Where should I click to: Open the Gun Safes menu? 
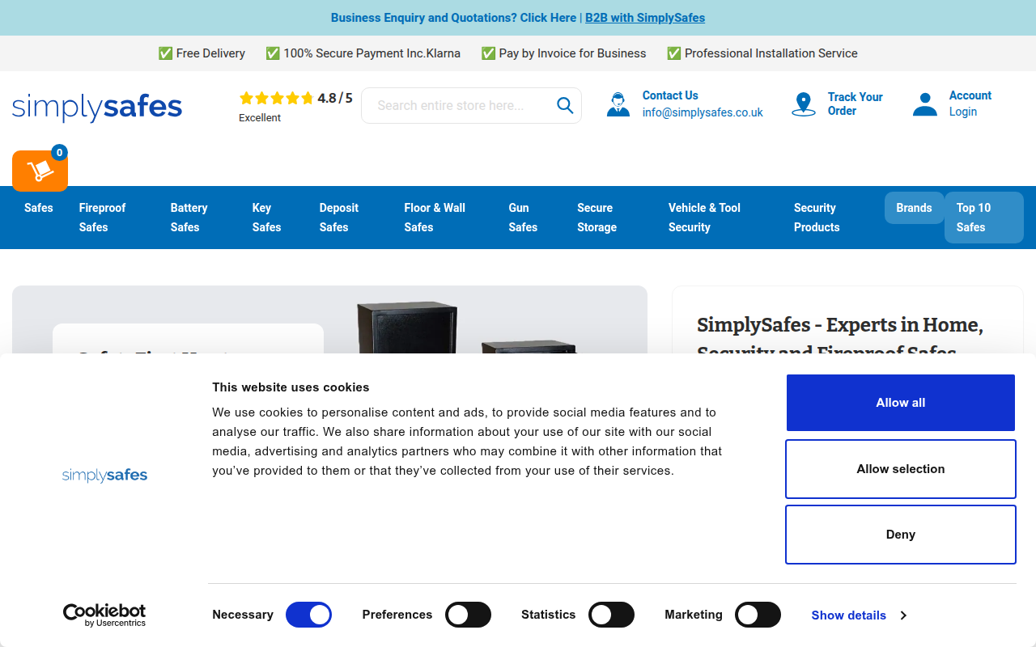click(523, 218)
